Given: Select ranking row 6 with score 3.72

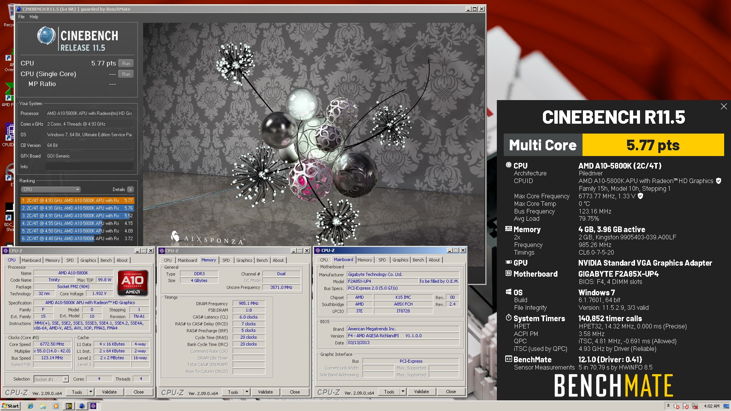Looking at the screenshot, I should [x=77, y=239].
